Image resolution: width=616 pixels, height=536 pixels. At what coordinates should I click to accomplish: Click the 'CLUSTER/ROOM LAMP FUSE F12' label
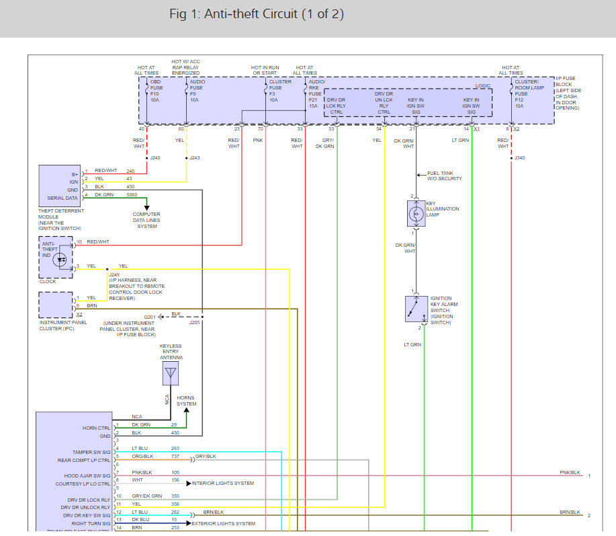pyautogui.click(x=529, y=94)
